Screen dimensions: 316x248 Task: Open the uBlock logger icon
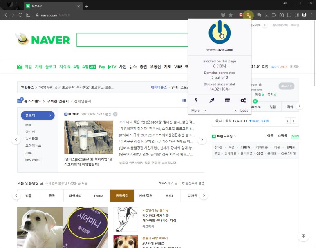coord(228,100)
